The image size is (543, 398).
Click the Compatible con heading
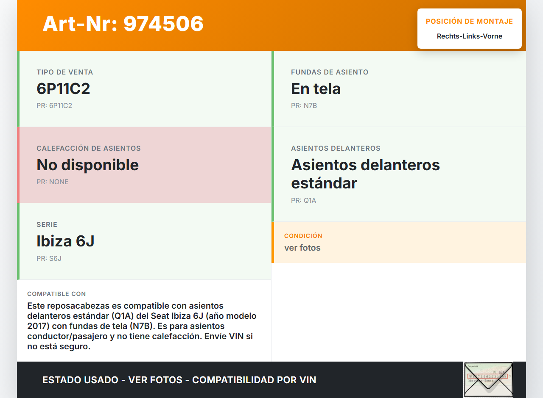tap(56, 294)
